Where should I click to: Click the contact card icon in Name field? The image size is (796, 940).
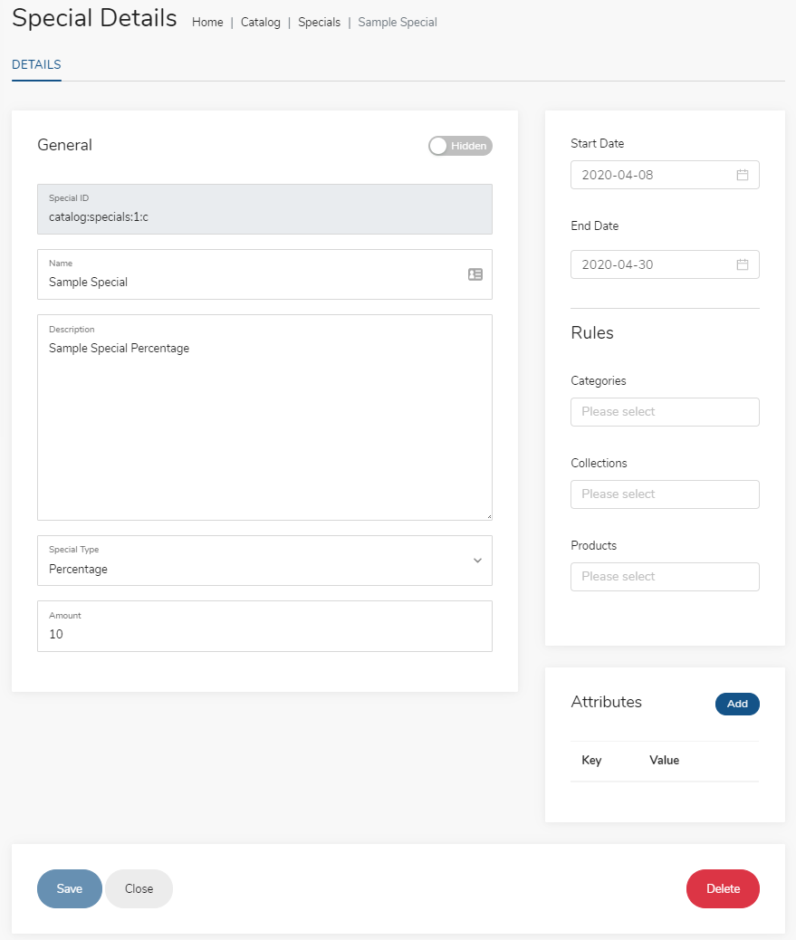tap(475, 274)
